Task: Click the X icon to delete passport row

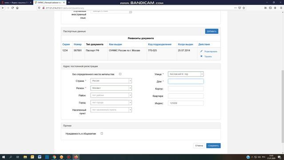Action: 201,56
